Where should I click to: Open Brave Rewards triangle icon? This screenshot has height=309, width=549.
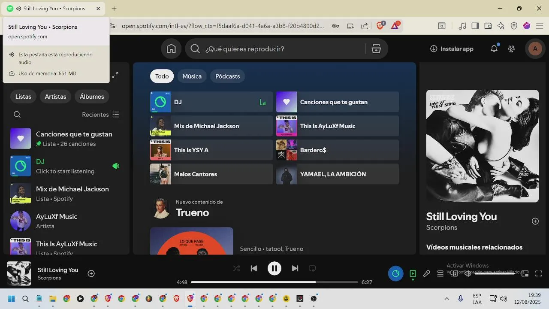click(x=395, y=26)
